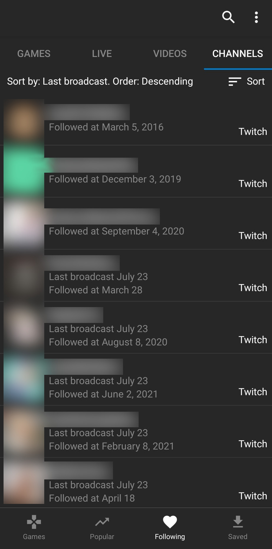The image size is (272, 549).
Task: Open the VIDEOS tab
Action: [170, 54]
